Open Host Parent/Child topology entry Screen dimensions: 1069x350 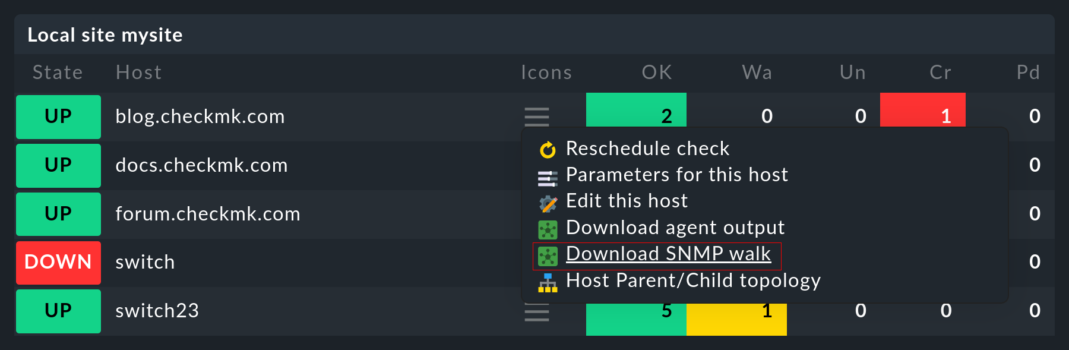[693, 280]
